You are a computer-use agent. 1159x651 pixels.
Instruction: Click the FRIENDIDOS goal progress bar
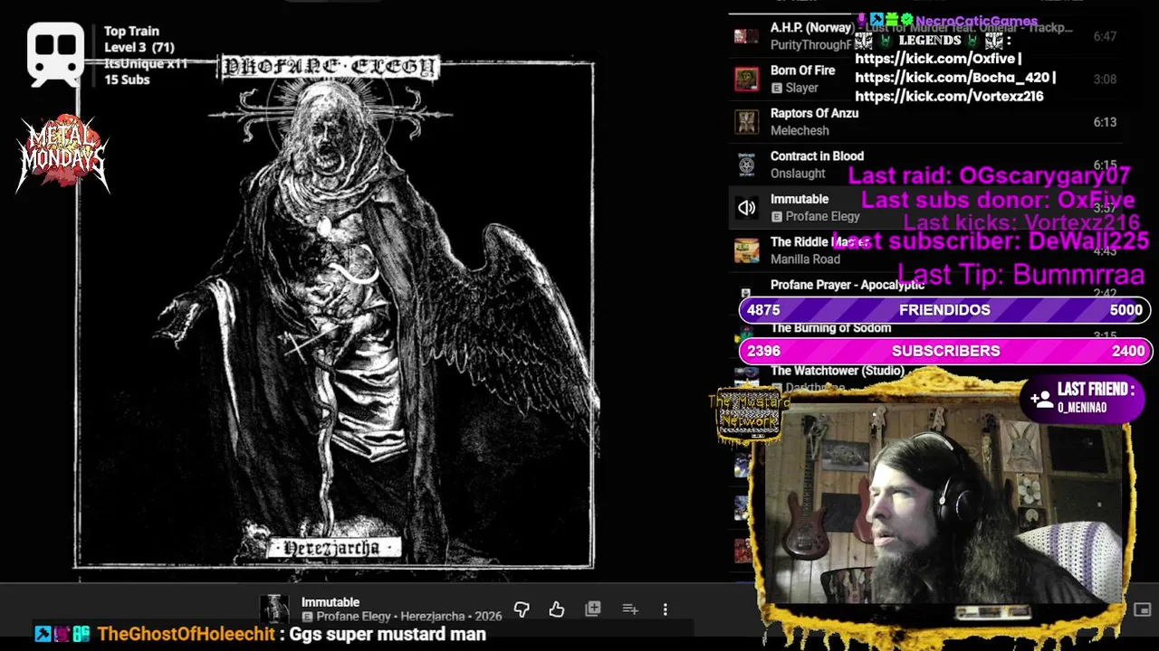tap(944, 310)
